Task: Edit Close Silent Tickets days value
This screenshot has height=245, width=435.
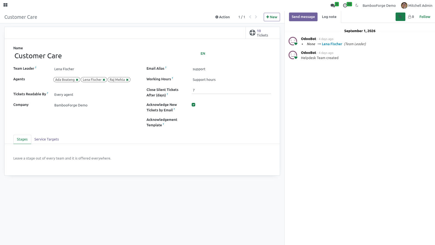Action: (231, 90)
